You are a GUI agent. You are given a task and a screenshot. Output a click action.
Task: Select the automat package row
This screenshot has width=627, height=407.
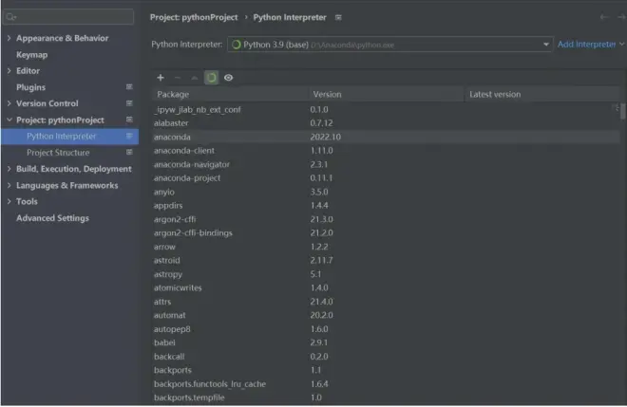pyautogui.click(x=386, y=315)
